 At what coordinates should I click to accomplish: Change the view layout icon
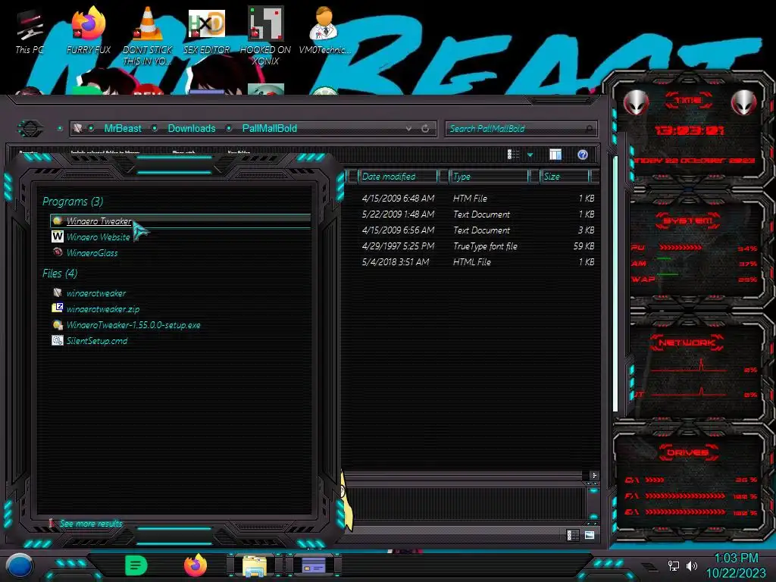513,155
